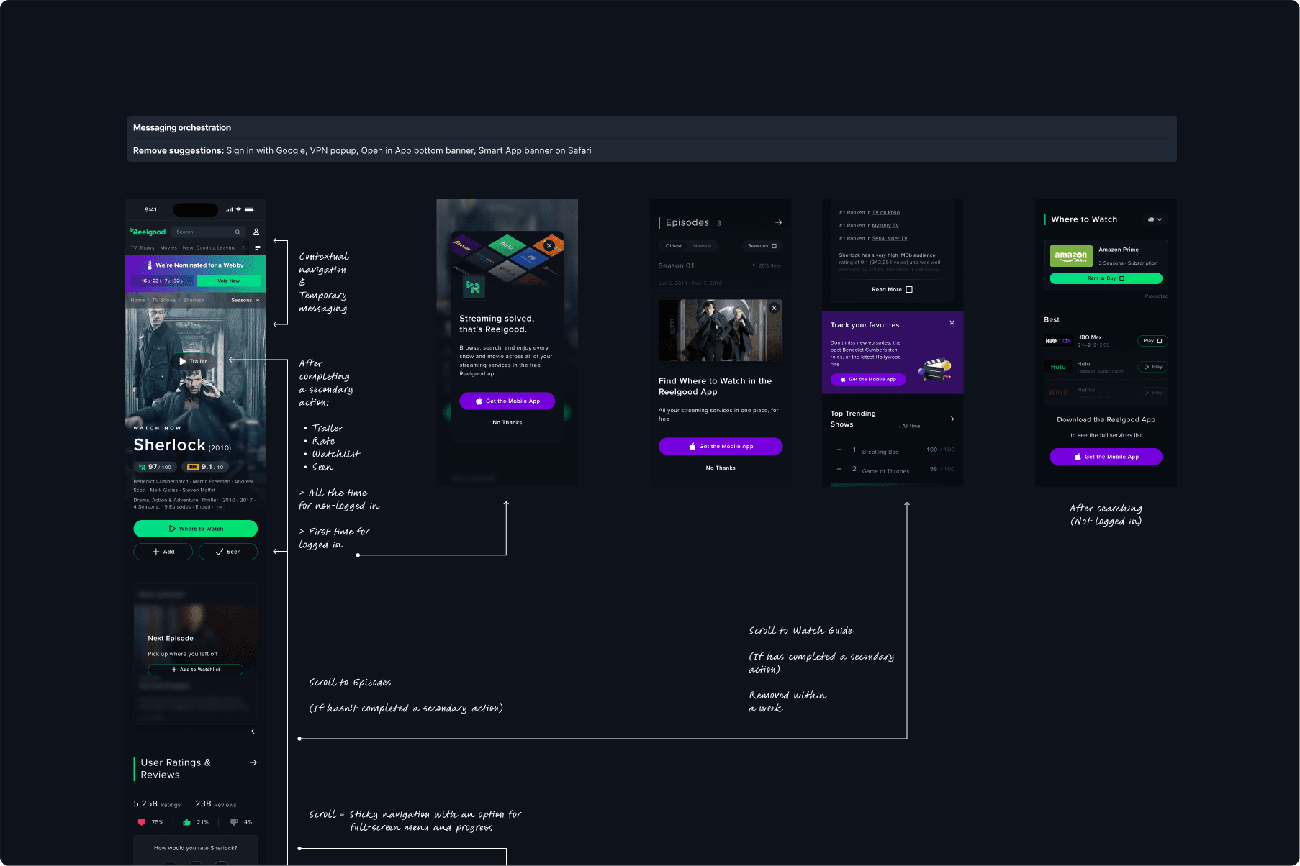Get the Mobile App in Track your favorites
Image resolution: width=1300 pixels, height=866 pixels.
click(868, 379)
